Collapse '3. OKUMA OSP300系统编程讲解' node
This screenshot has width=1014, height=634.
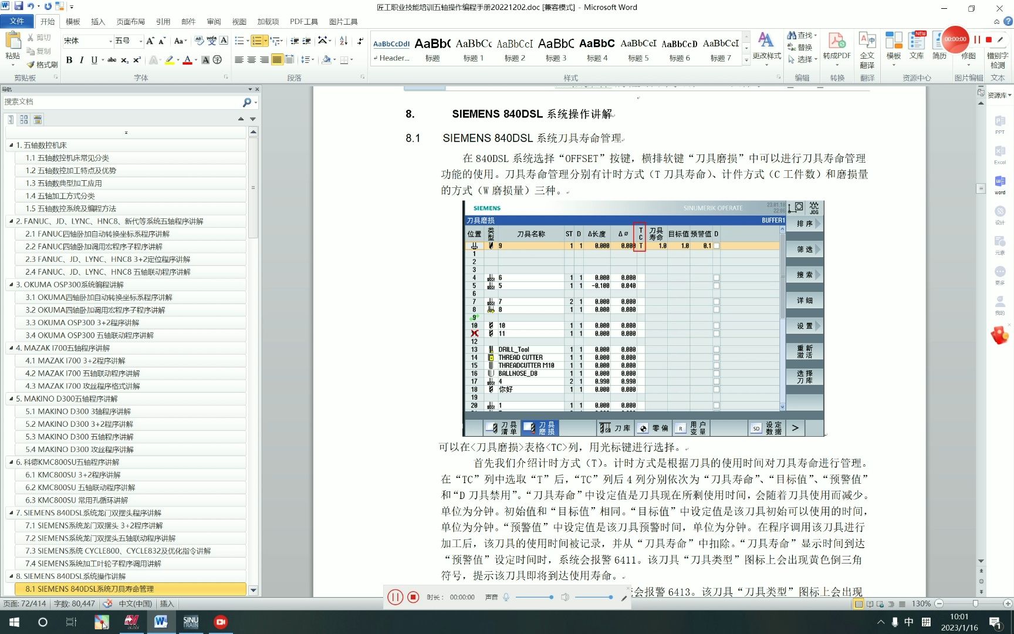(11, 285)
